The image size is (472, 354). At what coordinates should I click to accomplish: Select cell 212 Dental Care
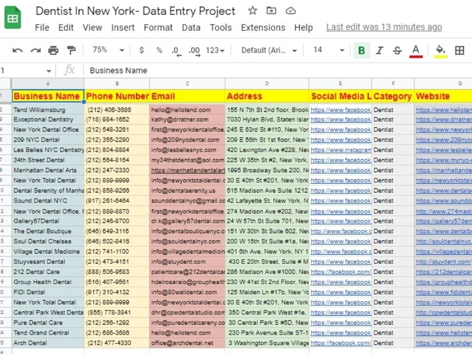click(48, 272)
